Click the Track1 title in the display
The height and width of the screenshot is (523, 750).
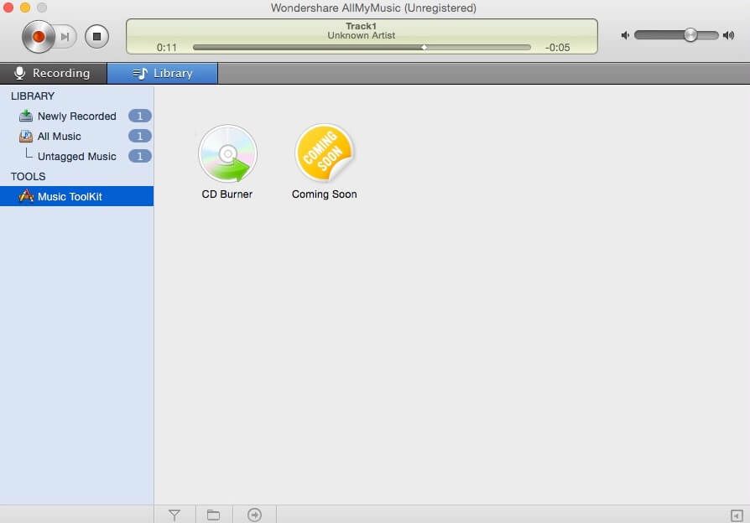(x=361, y=26)
